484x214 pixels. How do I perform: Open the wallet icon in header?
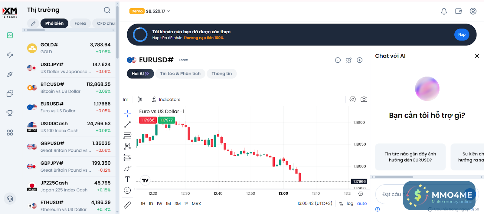pos(459,11)
